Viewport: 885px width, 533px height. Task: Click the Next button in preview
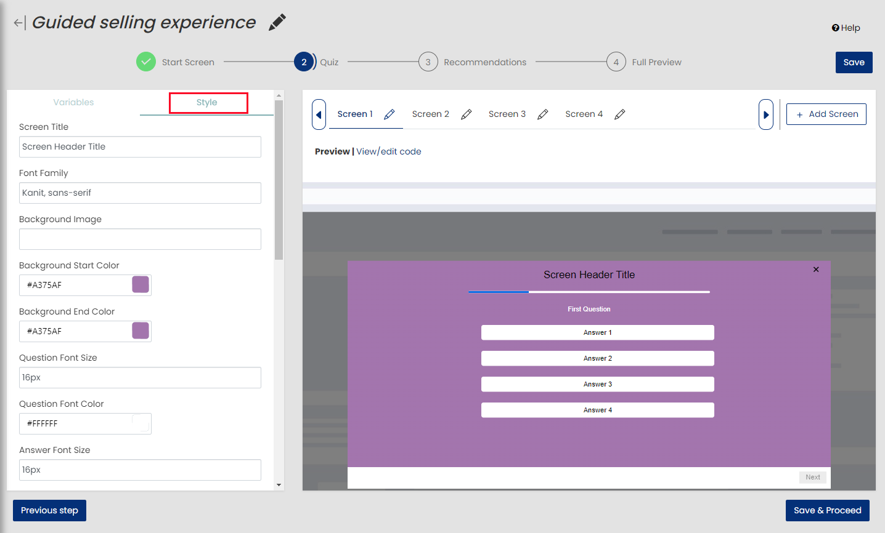point(813,477)
